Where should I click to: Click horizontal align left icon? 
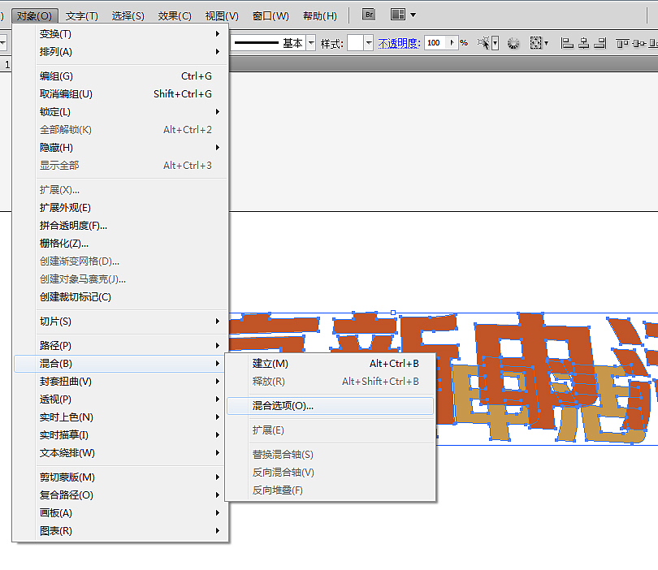point(567,43)
